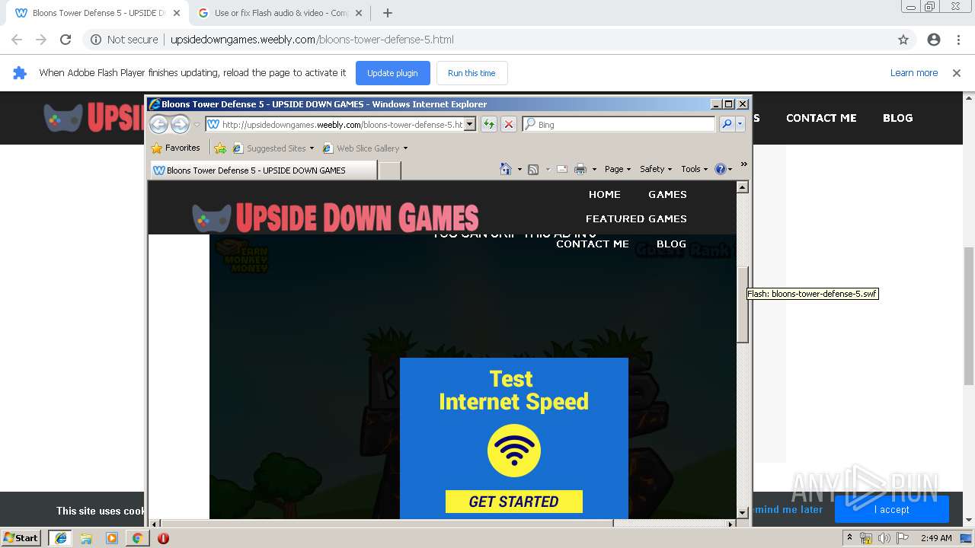The image size is (975, 548).
Task: Open a new IE tab
Action: [389, 170]
